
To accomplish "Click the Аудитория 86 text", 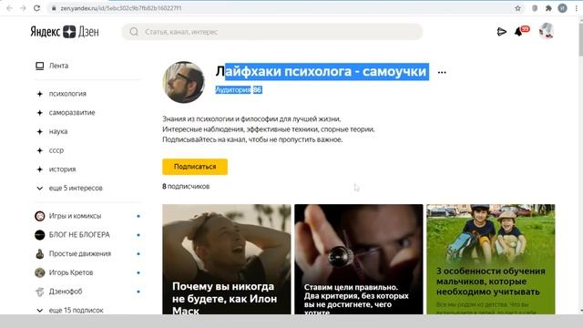I will 239,89.
